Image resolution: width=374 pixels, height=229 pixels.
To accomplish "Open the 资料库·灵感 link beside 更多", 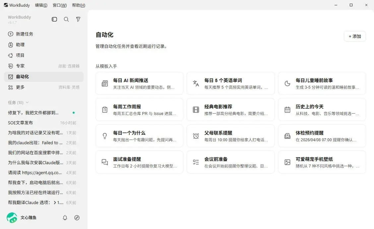I will point(69,87).
